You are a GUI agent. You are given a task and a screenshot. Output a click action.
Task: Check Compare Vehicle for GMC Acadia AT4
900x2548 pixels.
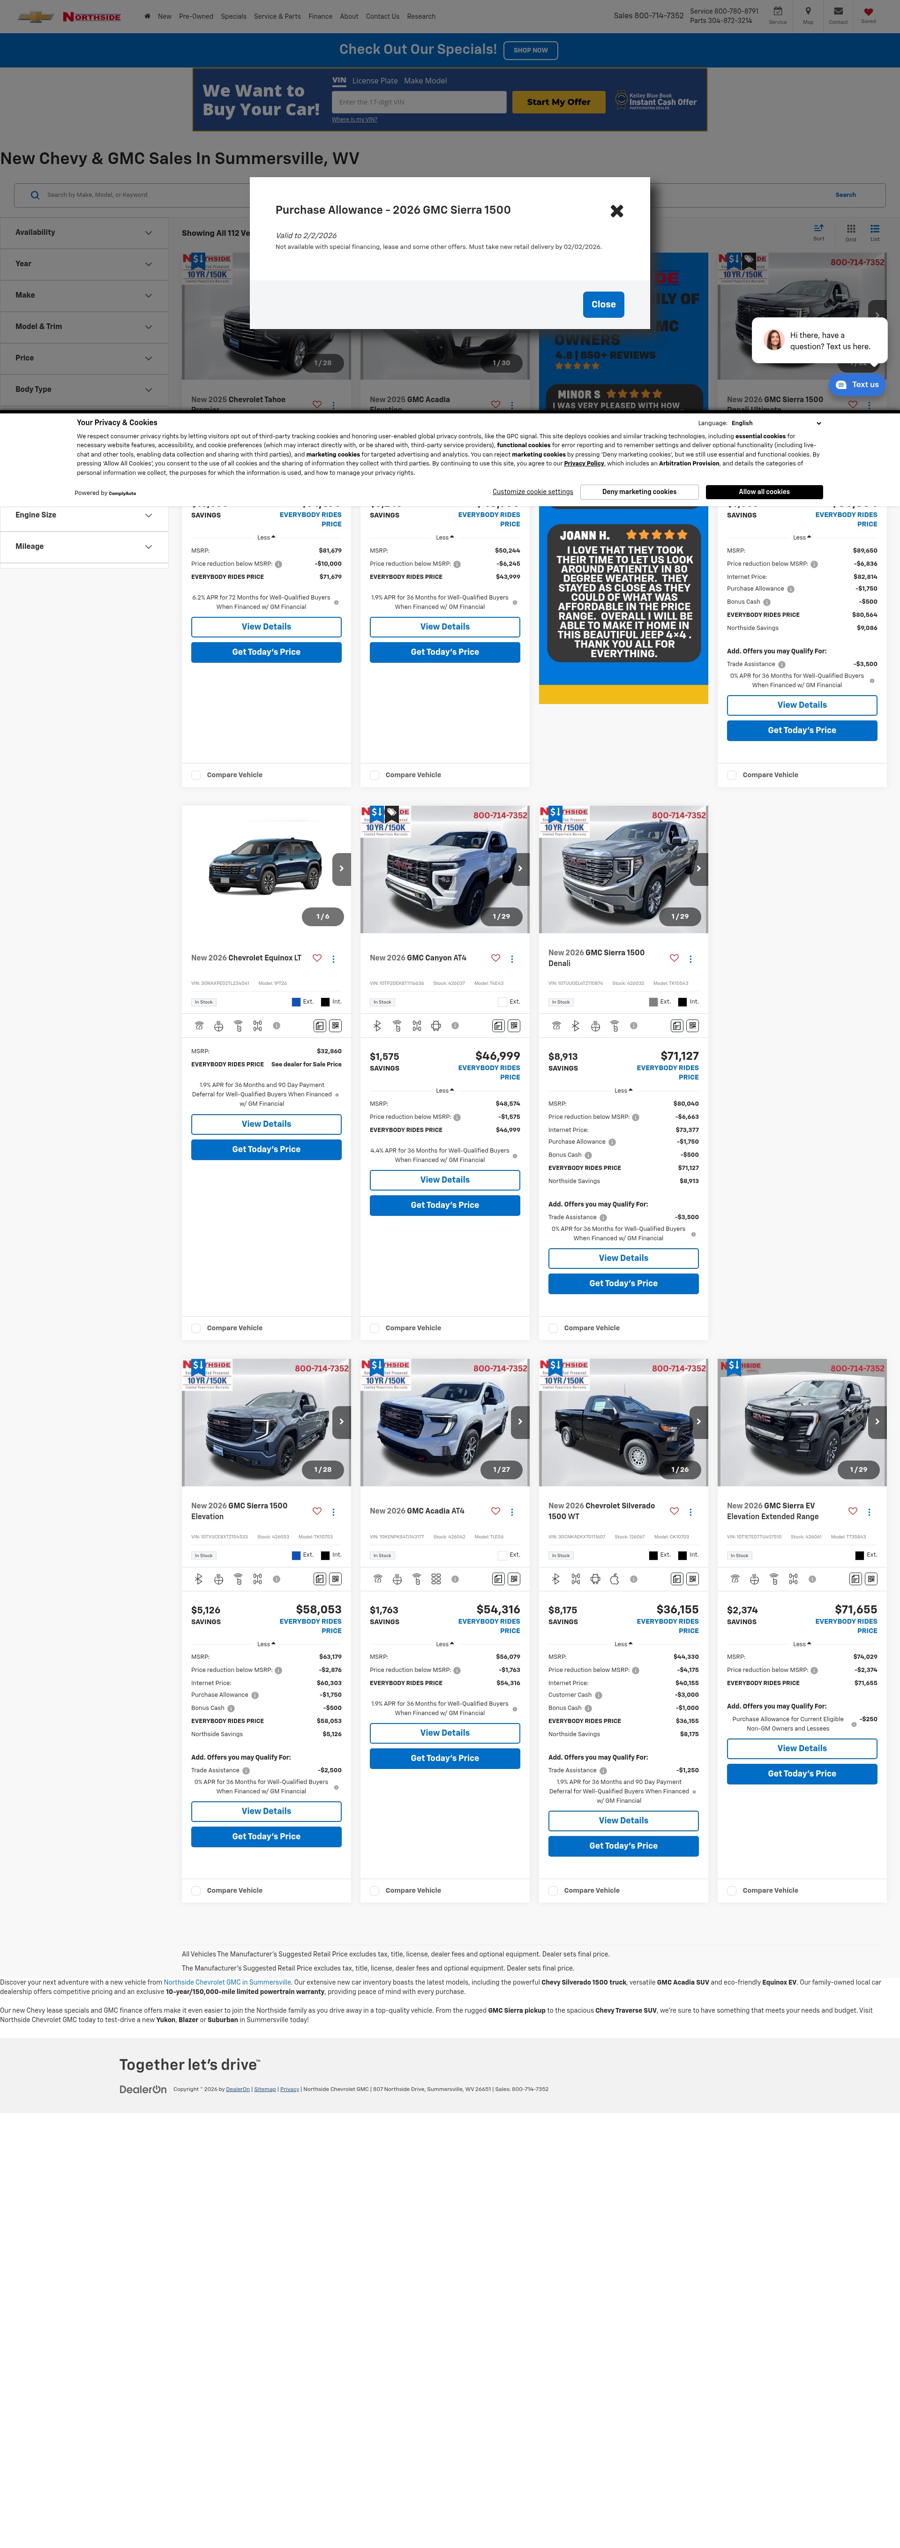tap(375, 1890)
